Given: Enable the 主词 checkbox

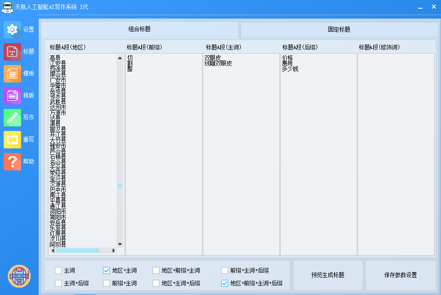Looking at the screenshot, I should [x=58, y=270].
